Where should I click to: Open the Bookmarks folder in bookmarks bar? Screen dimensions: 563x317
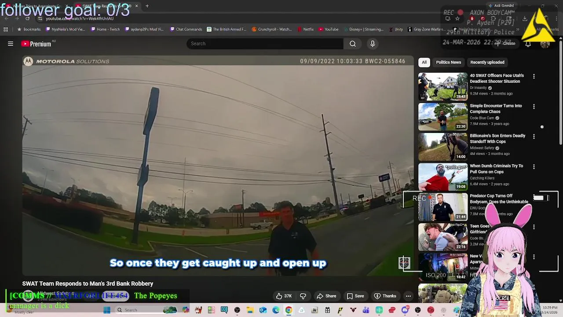[29, 29]
